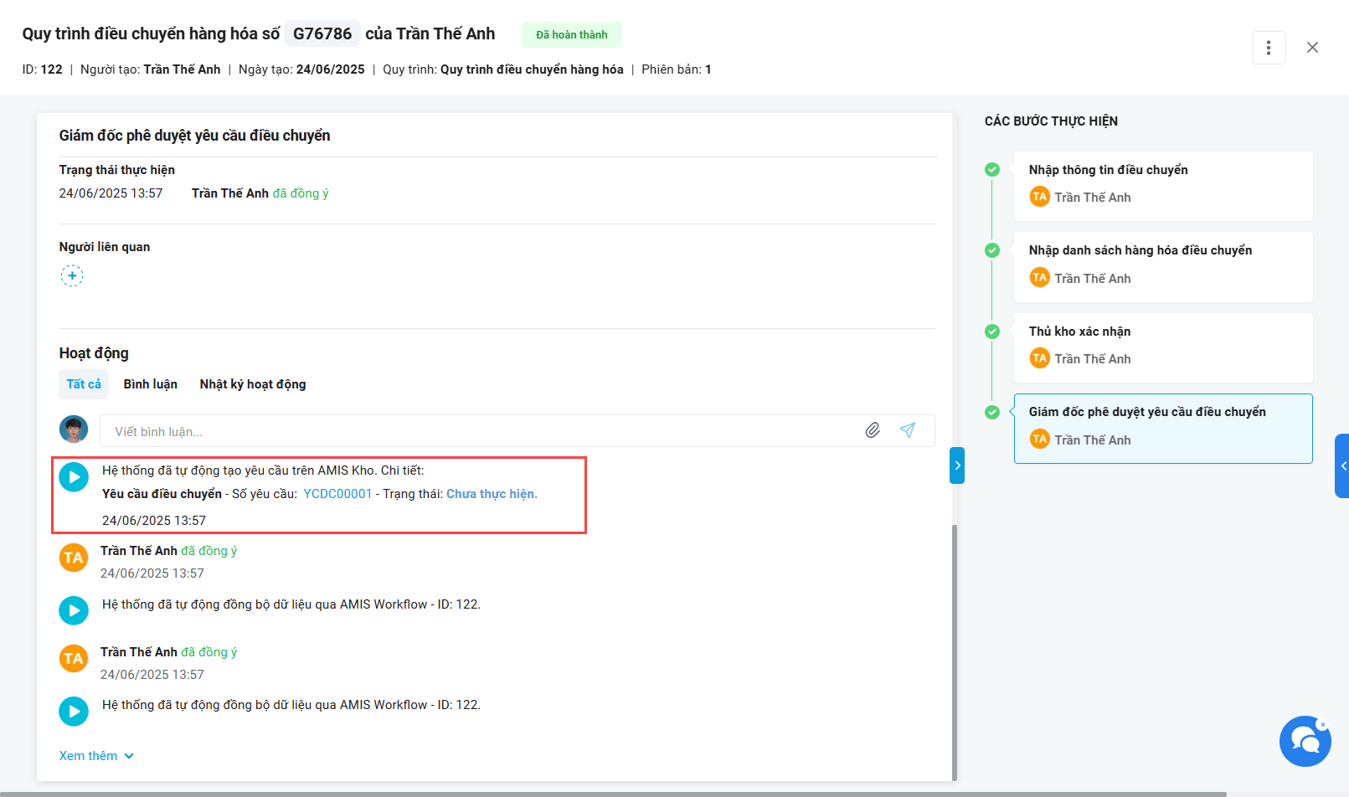This screenshot has width=1349, height=797.
Task: Click green check for Thủ kho xác nhận
Action: (992, 332)
